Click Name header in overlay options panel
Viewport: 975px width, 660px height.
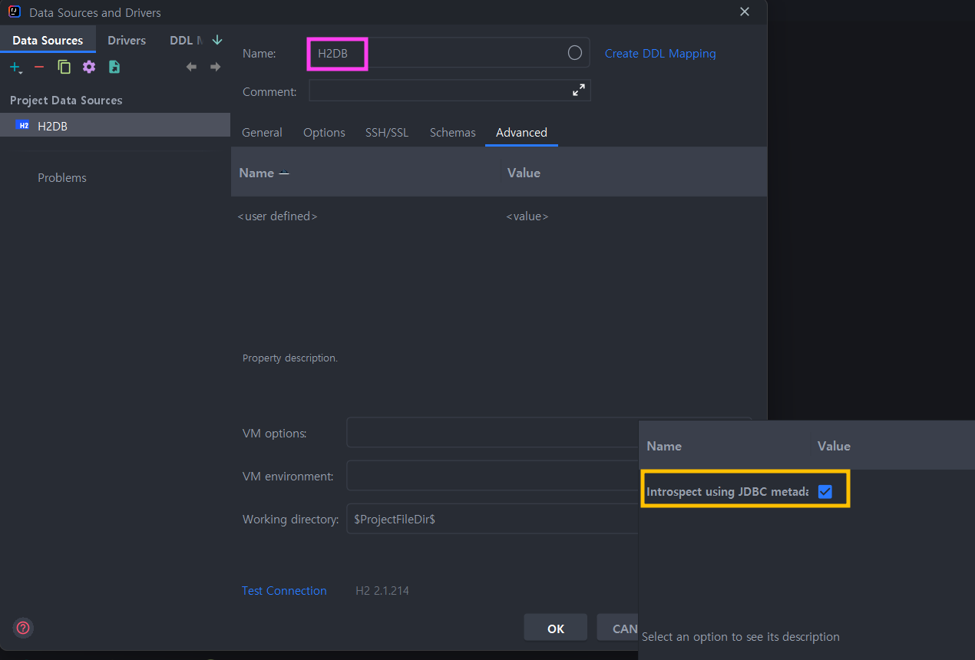click(664, 446)
